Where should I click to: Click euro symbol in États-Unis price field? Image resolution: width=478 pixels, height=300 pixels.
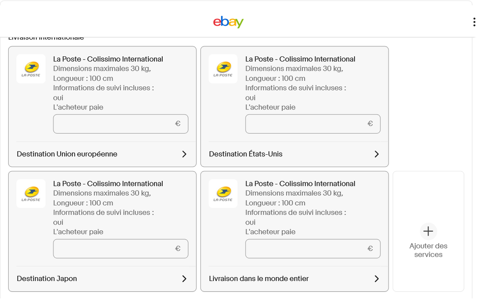click(370, 124)
